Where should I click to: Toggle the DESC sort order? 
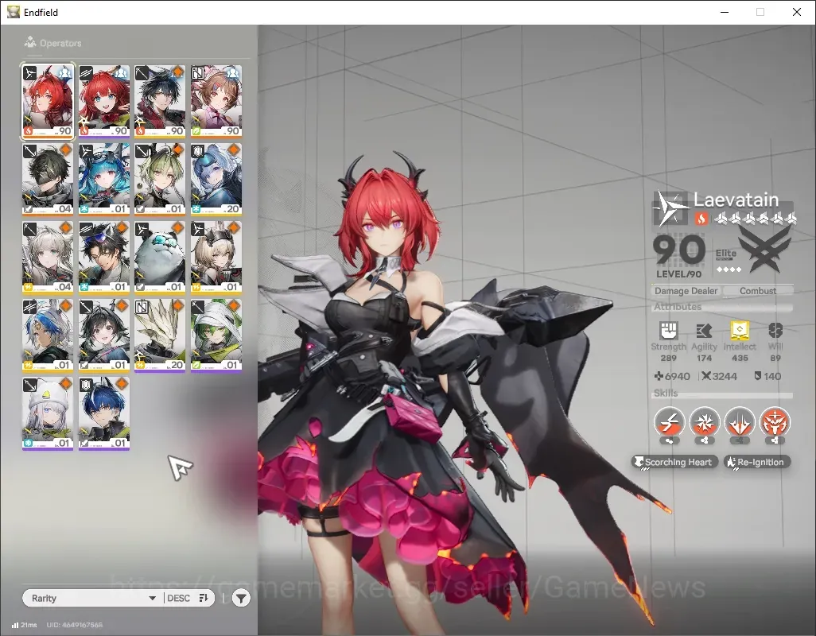point(189,598)
